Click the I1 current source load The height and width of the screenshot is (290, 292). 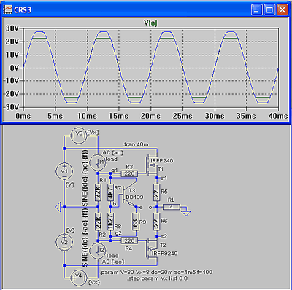pyautogui.click(x=98, y=162)
